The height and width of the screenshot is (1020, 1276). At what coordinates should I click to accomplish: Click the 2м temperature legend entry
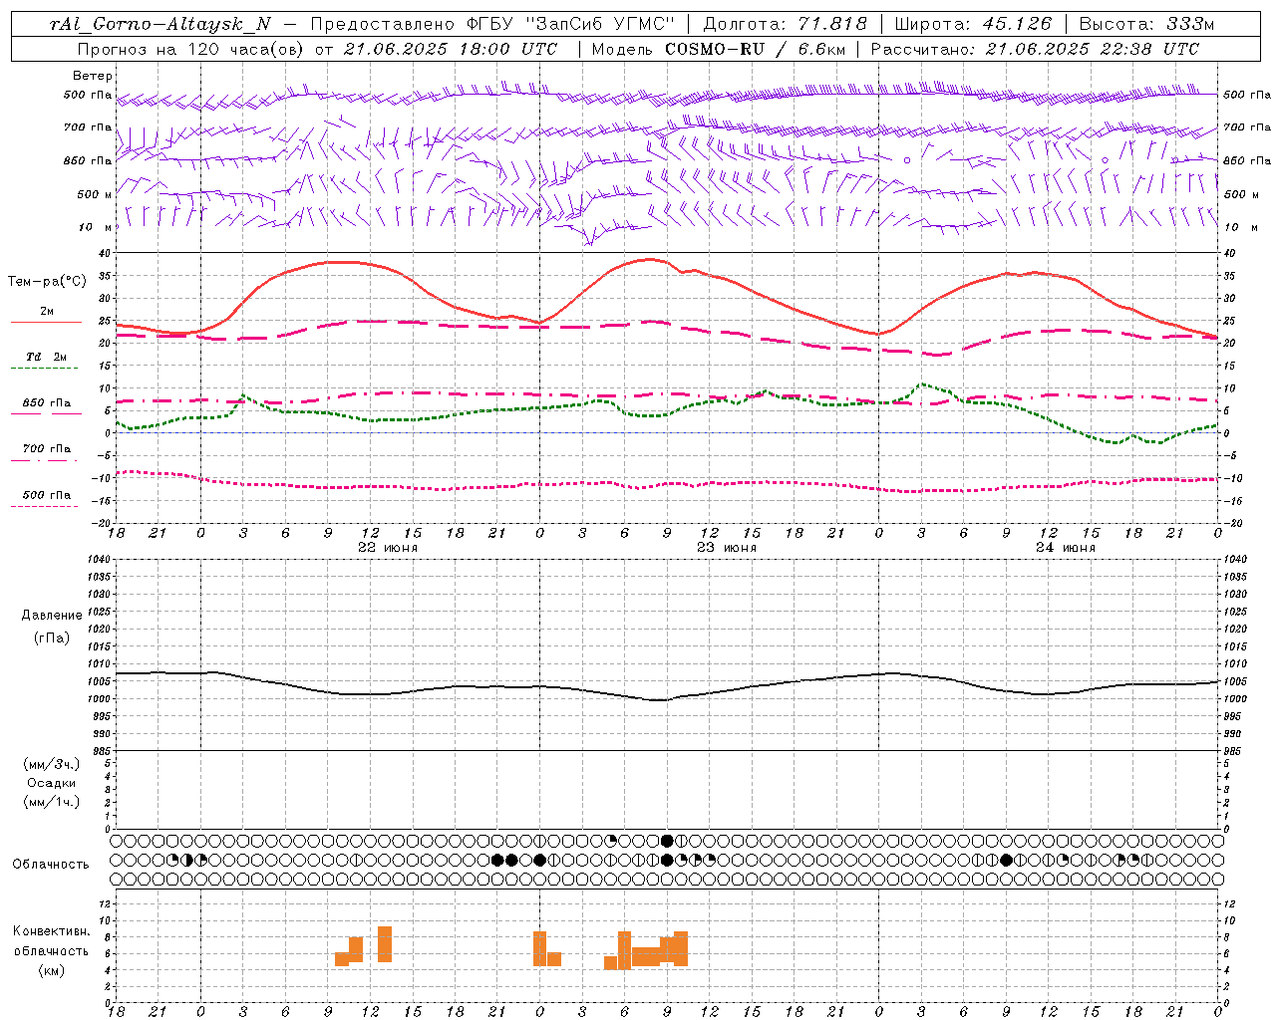click(x=47, y=311)
